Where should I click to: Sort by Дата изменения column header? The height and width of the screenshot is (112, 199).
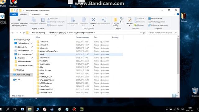[x=82, y=37]
